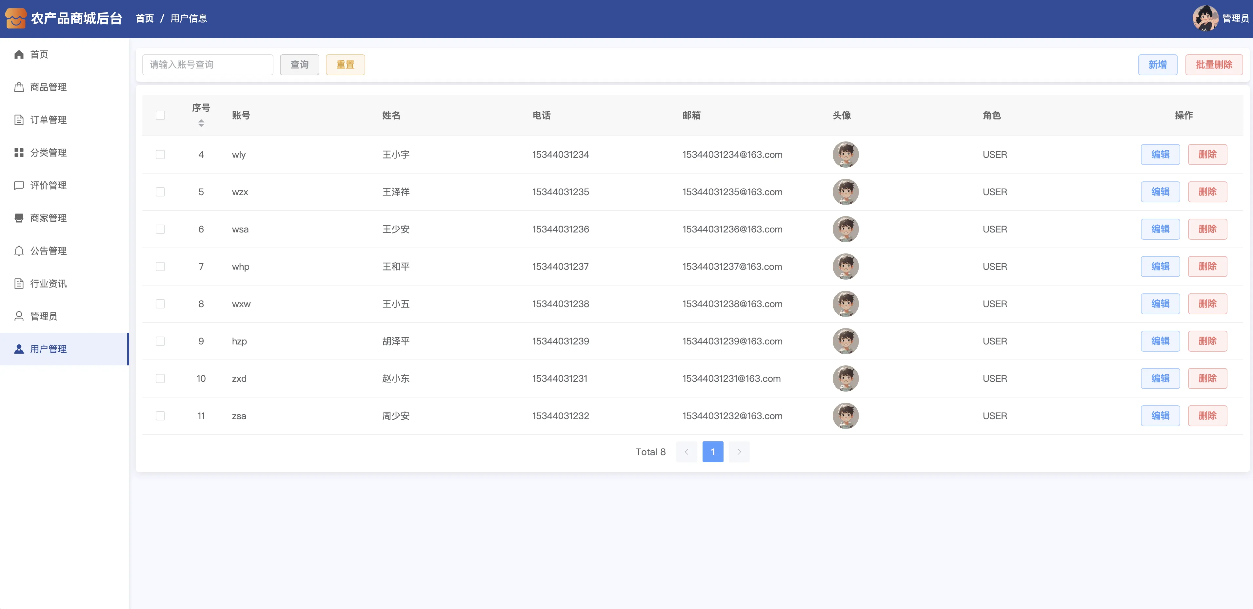This screenshot has height=609, width=1253.
Task: Open 商家管理 store icon
Action: tap(19, 218)
